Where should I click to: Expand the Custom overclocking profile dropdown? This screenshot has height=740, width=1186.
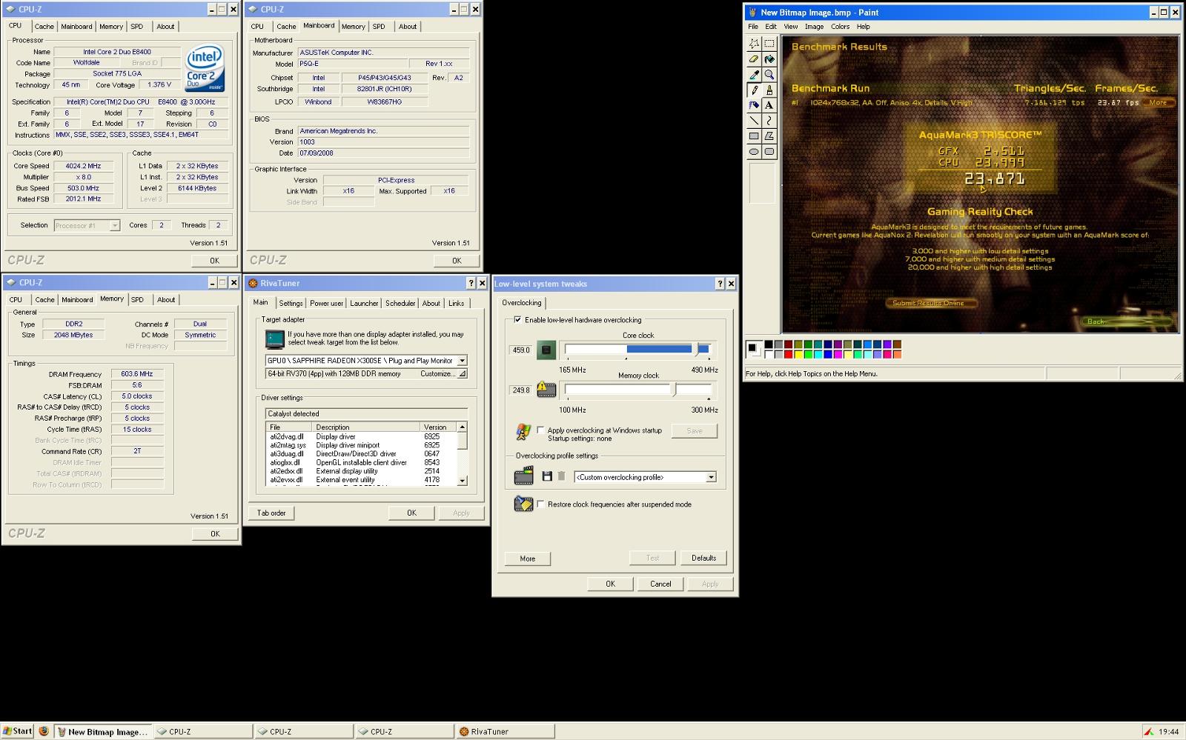(x=711, y=477)
